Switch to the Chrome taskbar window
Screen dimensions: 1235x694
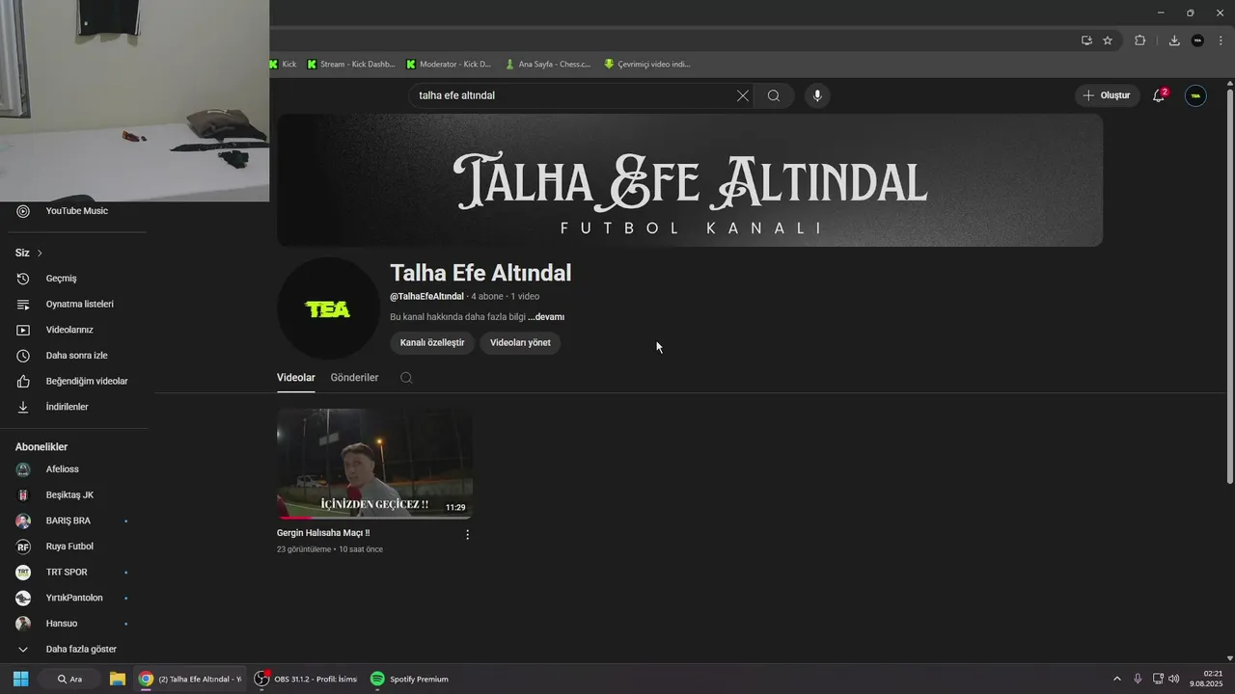[x=190, y=679]
